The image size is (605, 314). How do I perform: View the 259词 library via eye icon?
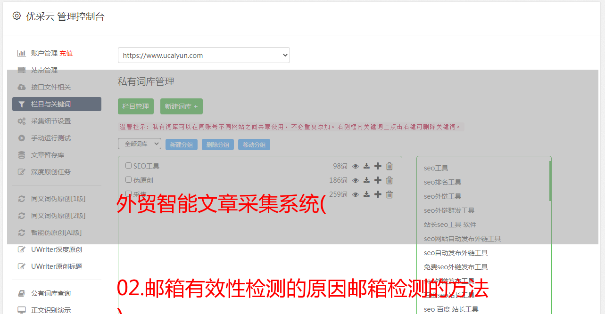point(356,194)
